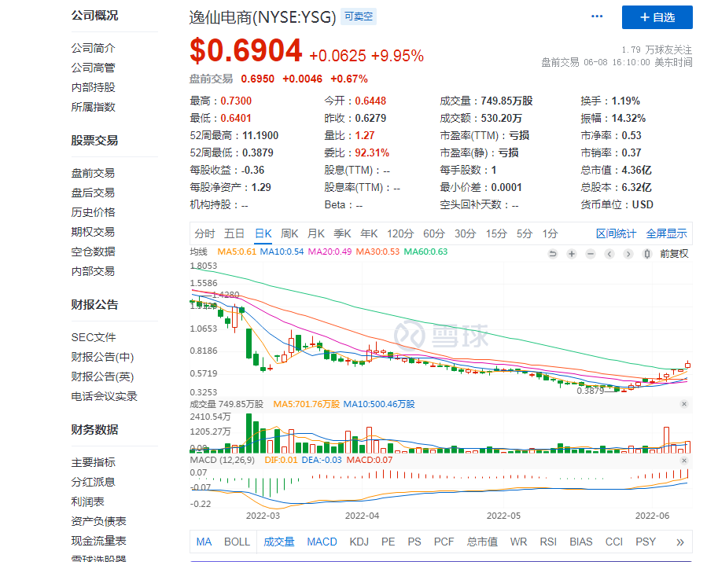
Task: Click the chart reset arrow icon
Action: point(553,254)
